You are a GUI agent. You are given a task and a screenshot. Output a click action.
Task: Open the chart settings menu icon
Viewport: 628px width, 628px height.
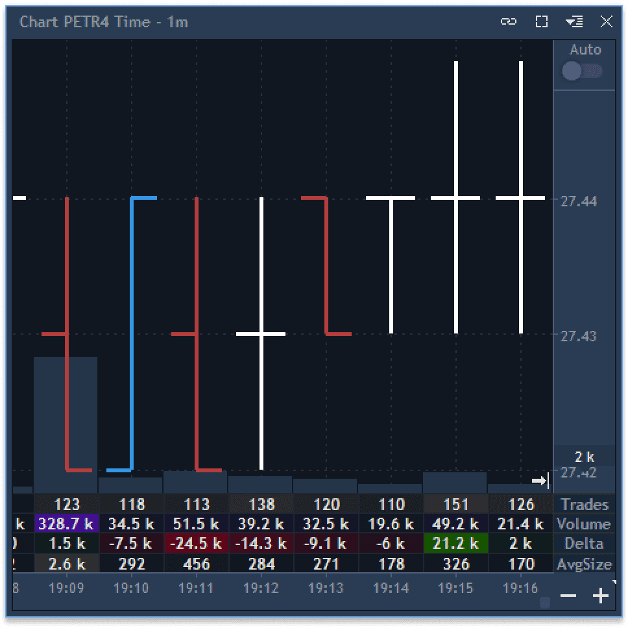click(x=574, y=21)
